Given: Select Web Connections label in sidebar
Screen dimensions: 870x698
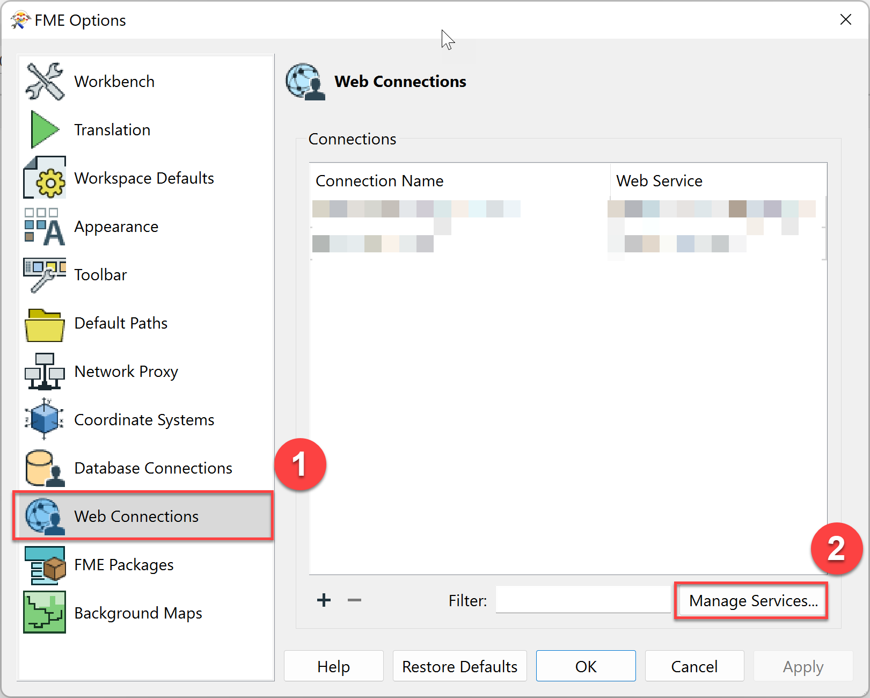Looking at the screenshot, I should click(x=136, y=517).
